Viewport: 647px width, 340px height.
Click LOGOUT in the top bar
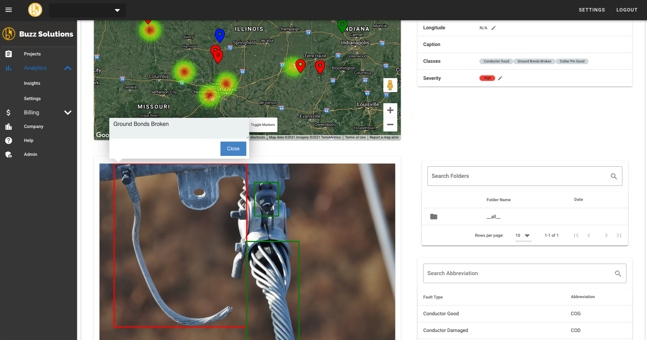(627, 10)
